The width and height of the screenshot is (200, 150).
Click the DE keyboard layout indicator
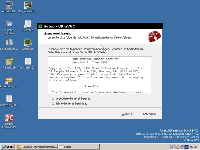186,147
